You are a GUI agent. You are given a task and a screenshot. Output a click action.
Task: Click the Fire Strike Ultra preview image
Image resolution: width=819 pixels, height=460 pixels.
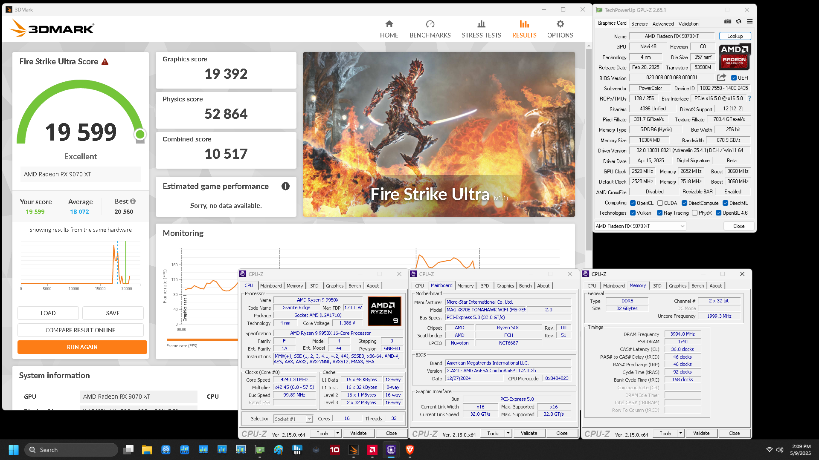[x=439, y=134]
